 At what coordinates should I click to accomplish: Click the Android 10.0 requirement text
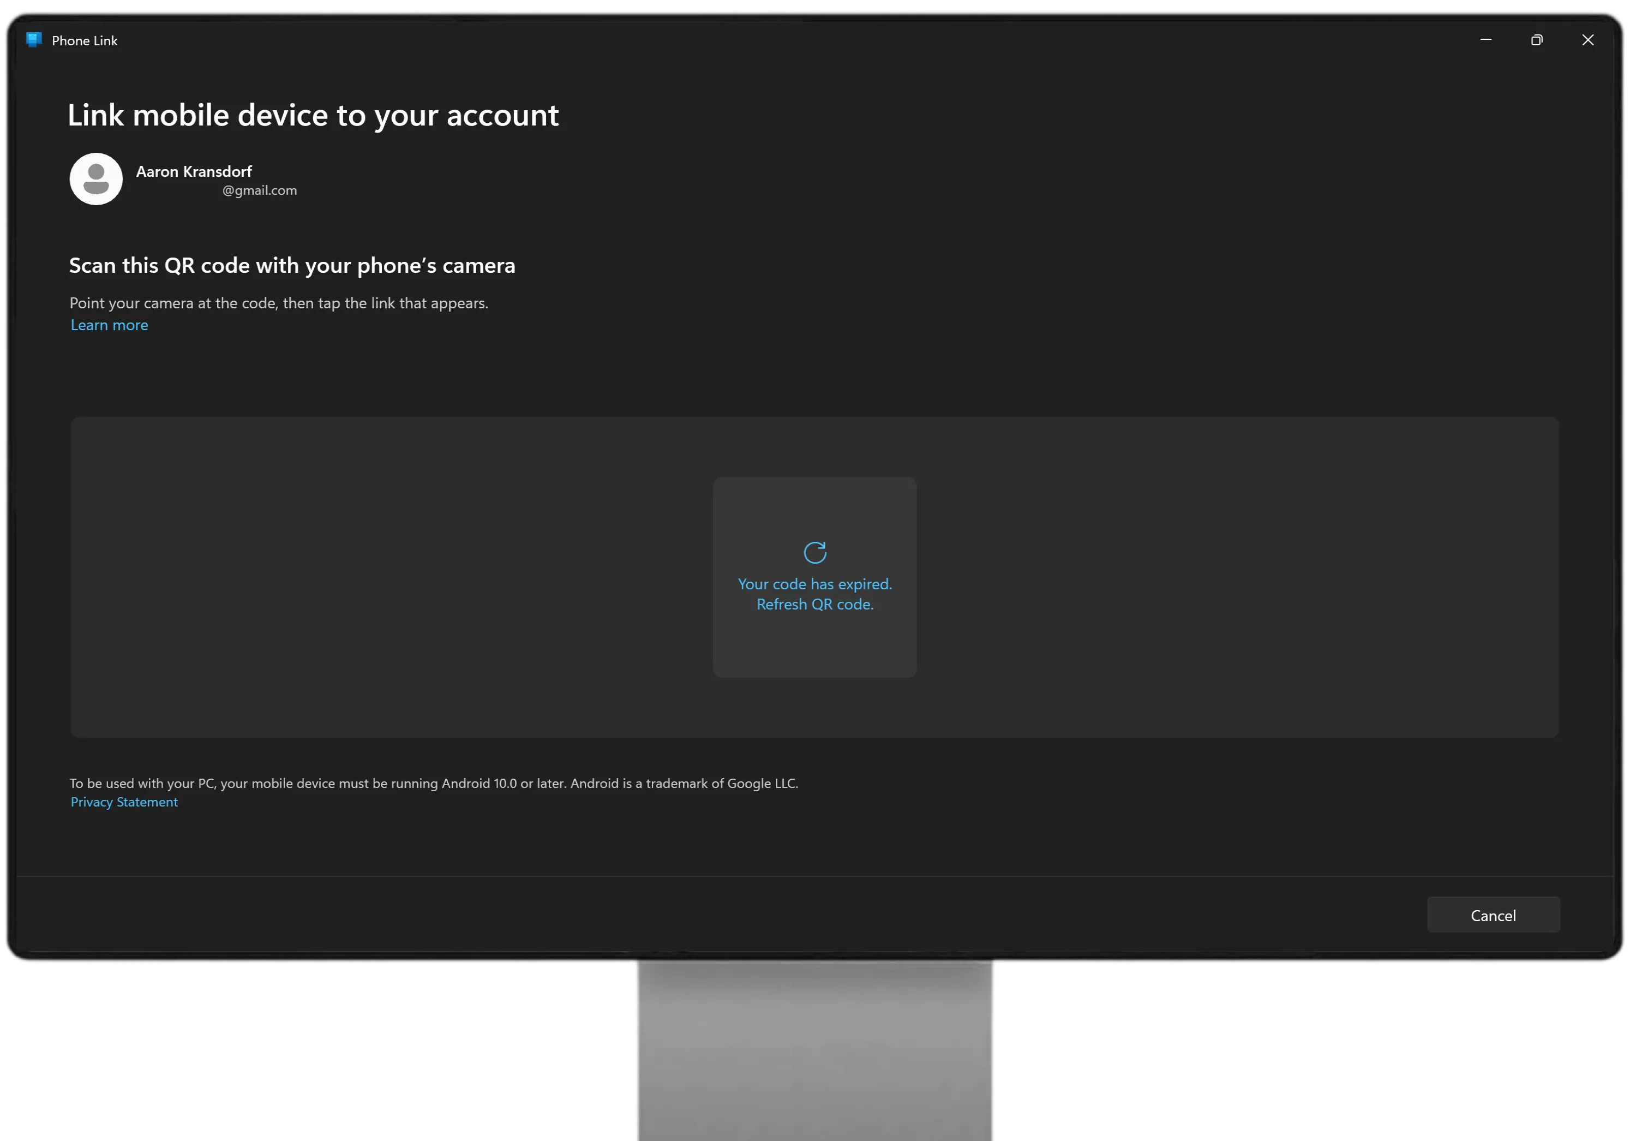(434, 783)
